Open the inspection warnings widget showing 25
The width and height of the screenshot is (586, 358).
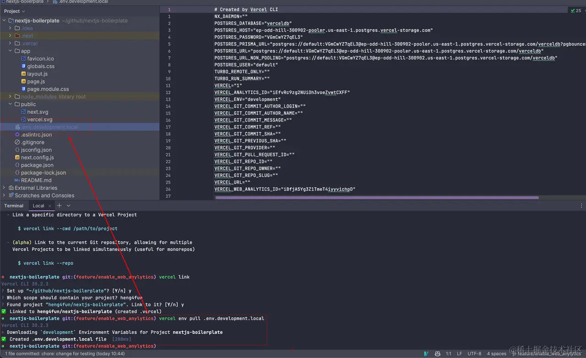576,10
